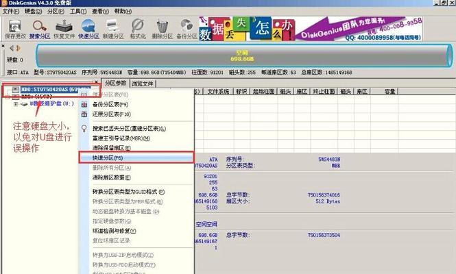Image resolution: width=456 pixels, height=274 pixels.
Task: Click the HD0 hard disk icon in tree
Action: click(16, 90)
